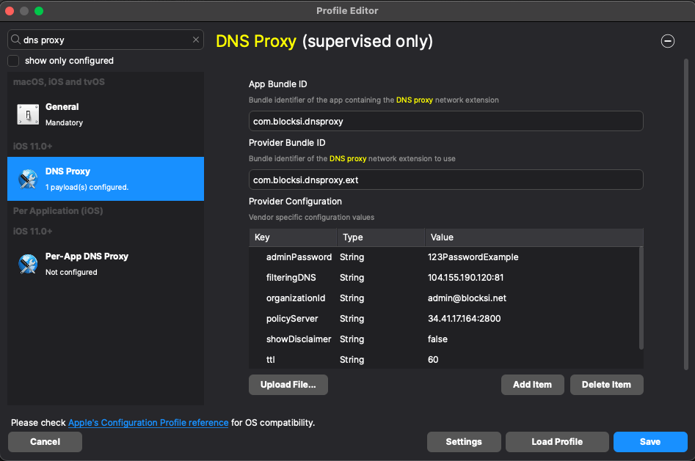Open String type dropdown for showDisclaimer row
Image resolution: width=695 pixels, height=461 pixels.
pos(352,339)
